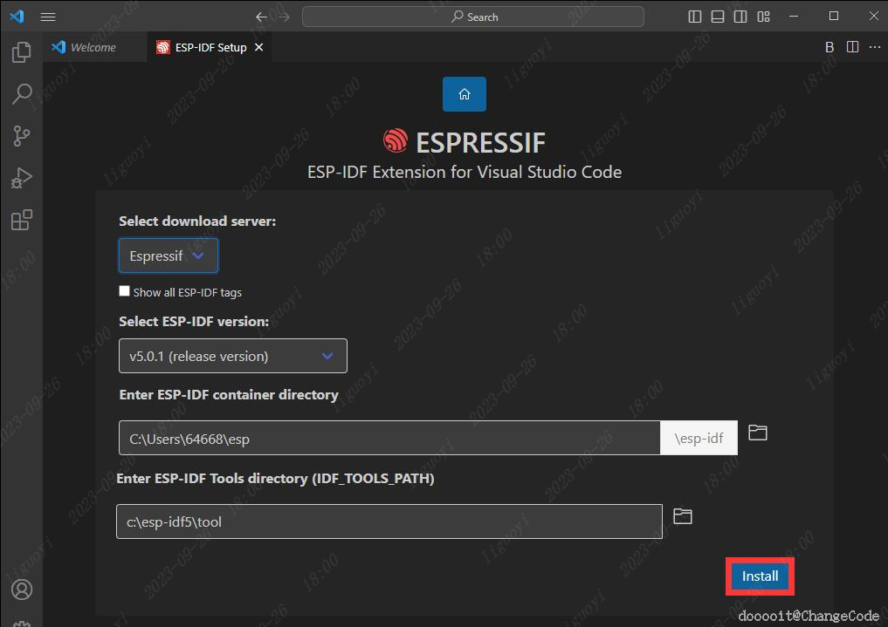
Task: Click the Show all ESP-IDF tags label
Action: click(188, 292)
